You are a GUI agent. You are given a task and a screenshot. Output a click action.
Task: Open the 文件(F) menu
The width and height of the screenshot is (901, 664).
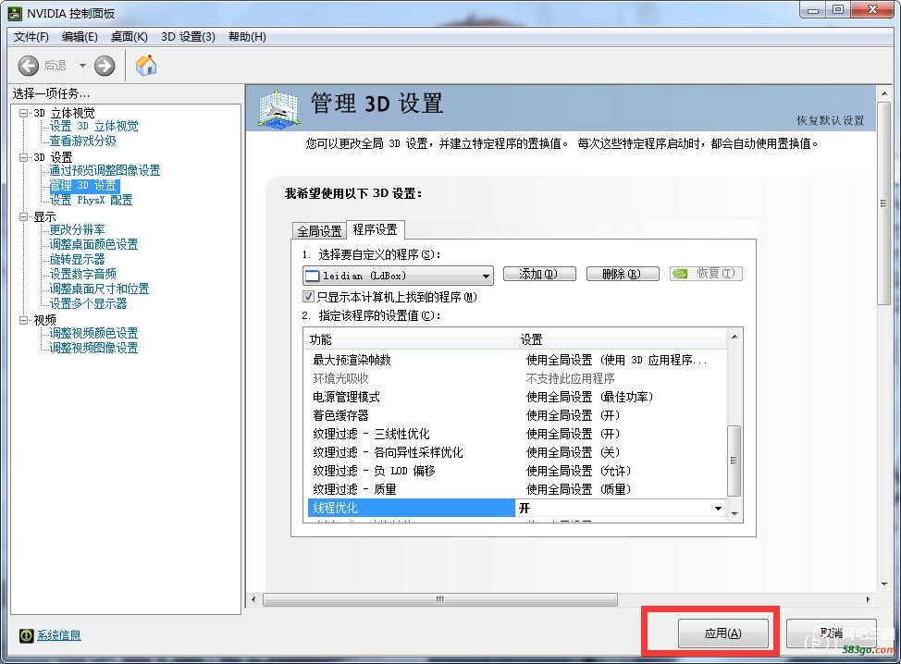click(31, 37)
